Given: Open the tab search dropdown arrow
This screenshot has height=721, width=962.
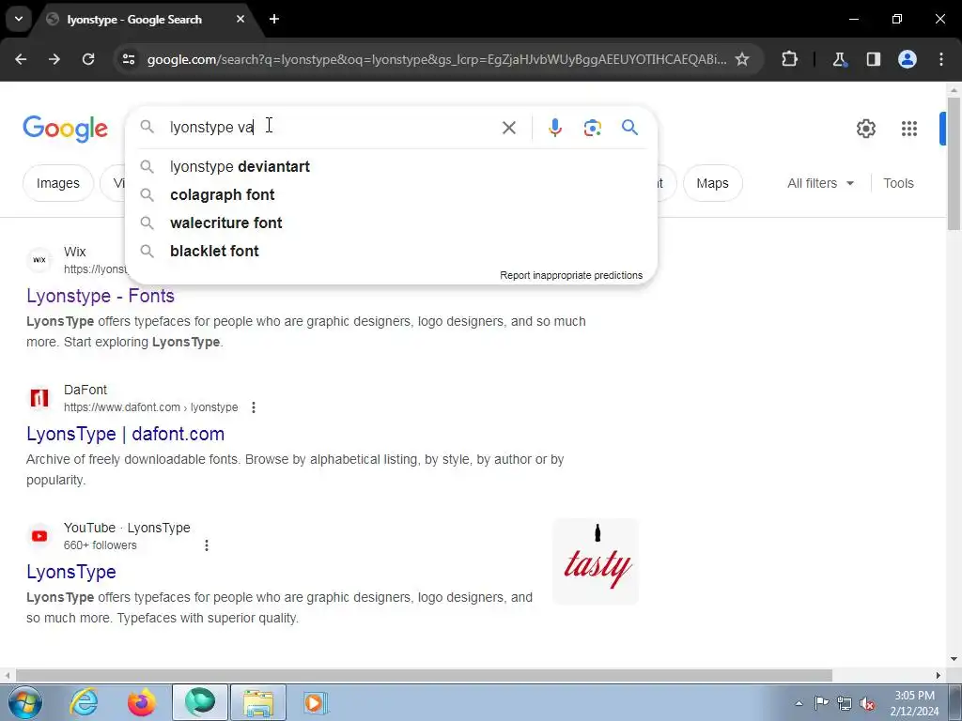Looking at the screenshot, I should point(19,19).
